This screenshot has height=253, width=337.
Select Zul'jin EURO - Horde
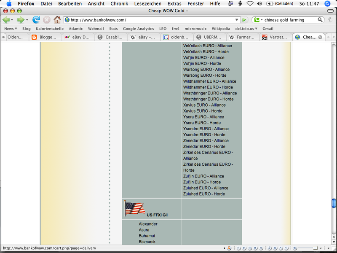click(202, 182)
